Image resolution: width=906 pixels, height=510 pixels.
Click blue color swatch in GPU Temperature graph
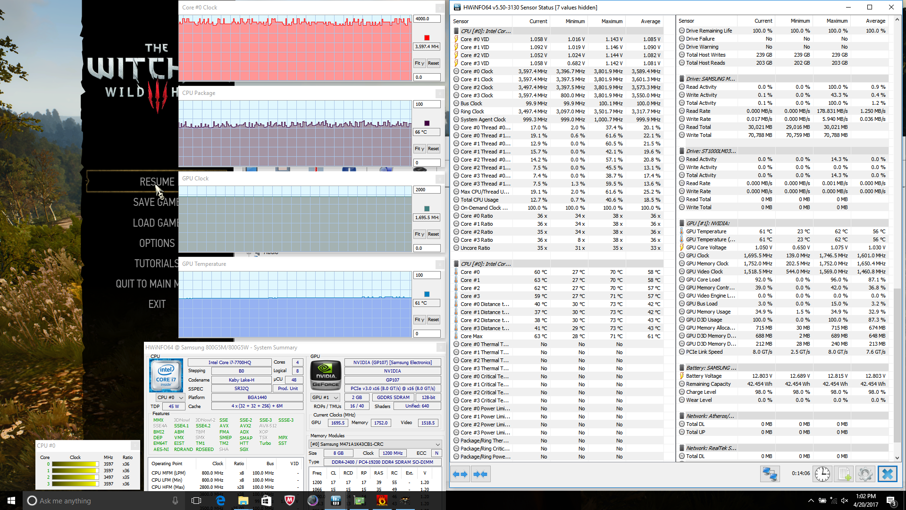(427, 294)
